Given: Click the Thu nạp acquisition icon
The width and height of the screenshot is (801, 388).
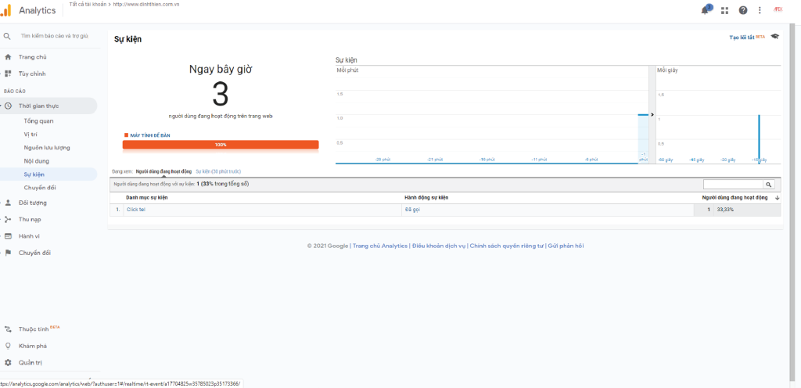Looking at the screenshot, I should click(x=8, y=220).
